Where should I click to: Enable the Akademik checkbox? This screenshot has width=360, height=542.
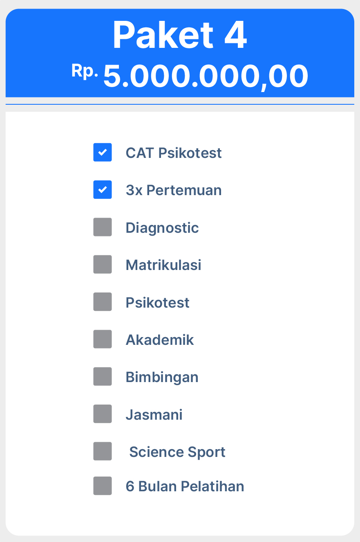tap(103, 340)
